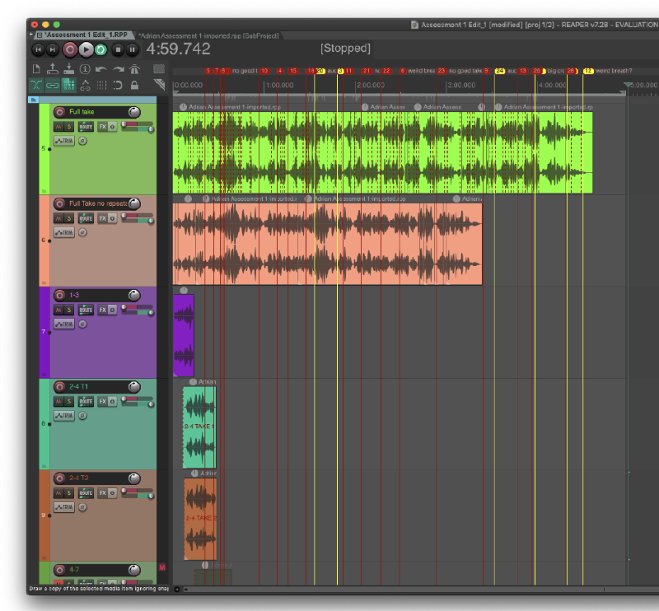Click the undo arrow in the toolbar
The image size is (659, 611).
coord(100,69)
